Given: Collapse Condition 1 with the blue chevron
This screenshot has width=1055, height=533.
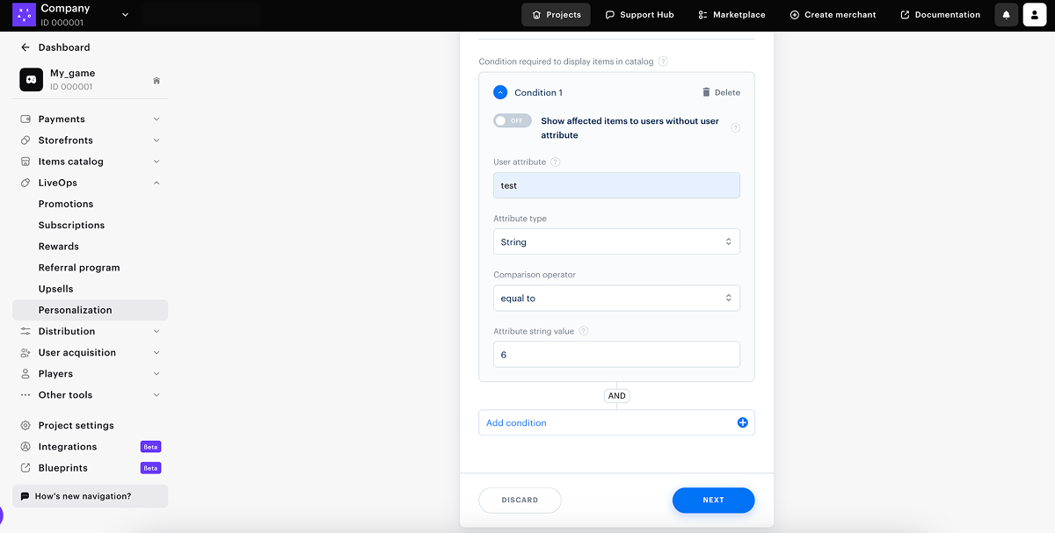Looking at the screenshot, I should click(500, 92).
